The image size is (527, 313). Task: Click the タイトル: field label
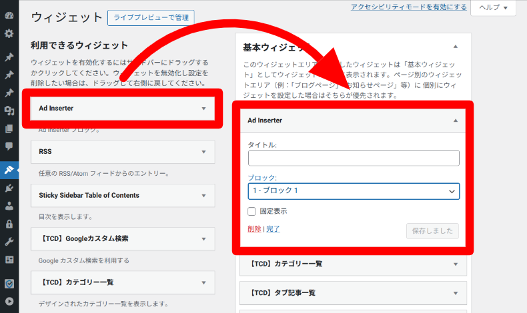[262, 145]
